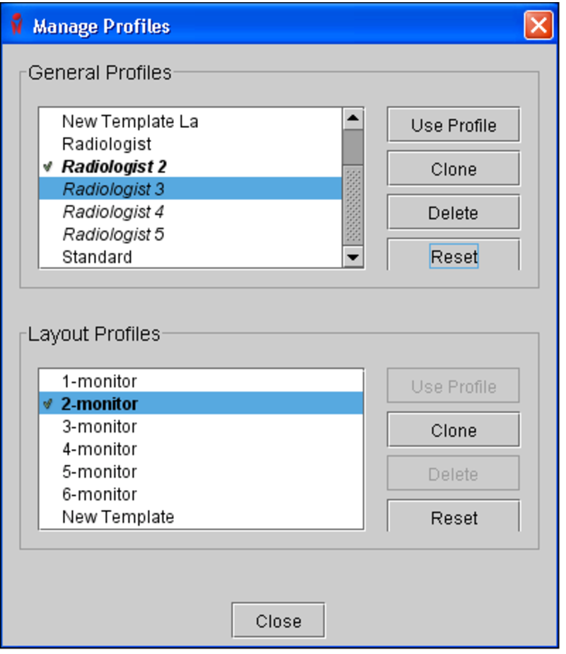Pick the Standard general profile

97,257
